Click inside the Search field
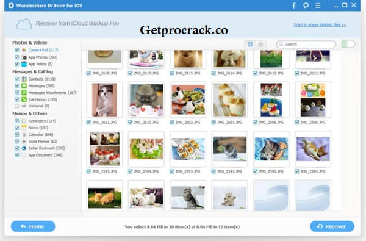This screenshot has width=366, height=241. pos(306,44)
